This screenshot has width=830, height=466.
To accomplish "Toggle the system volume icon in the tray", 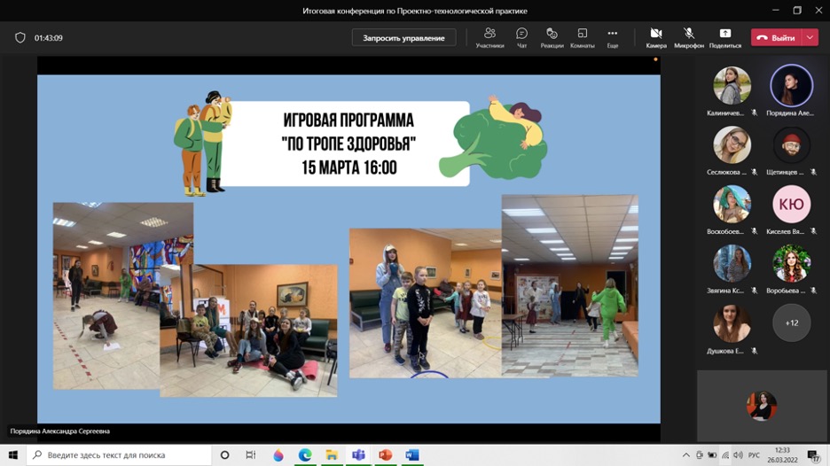I will (x=737, y=455).
